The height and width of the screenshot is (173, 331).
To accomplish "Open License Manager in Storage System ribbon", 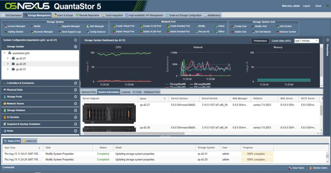I will point(15,26).
